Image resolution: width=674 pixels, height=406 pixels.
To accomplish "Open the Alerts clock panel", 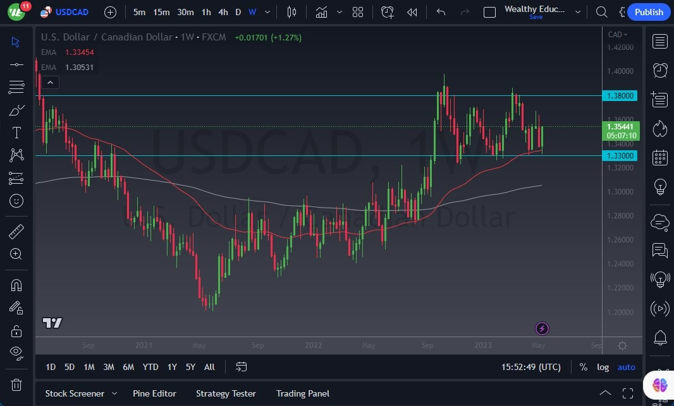I will (659, 70).
